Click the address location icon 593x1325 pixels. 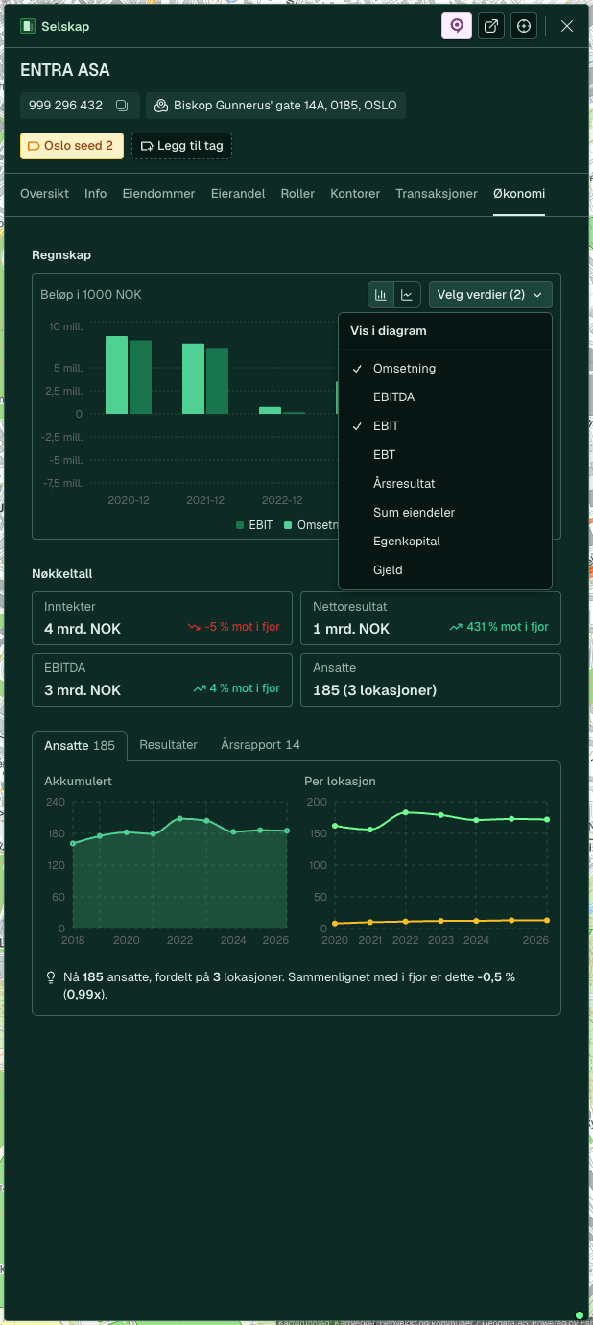pos(161,106)
